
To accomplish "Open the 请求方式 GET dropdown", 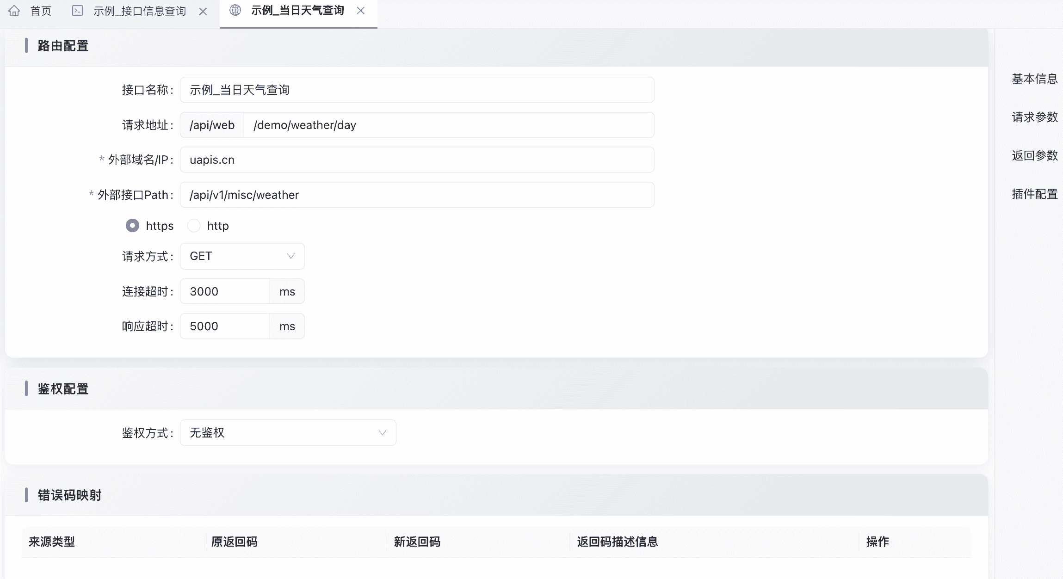I will coord(242,256).
